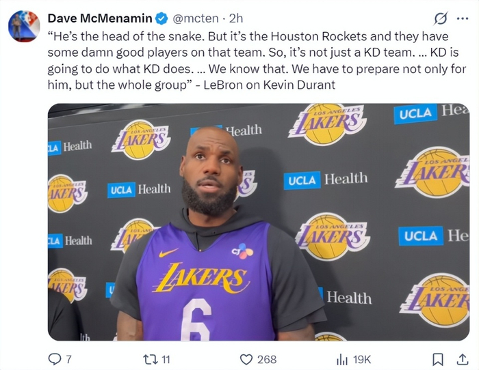Click the reply count 7
Image resolution: width=479 pixels, height=370 pixels.
click(x=68, y=359)
